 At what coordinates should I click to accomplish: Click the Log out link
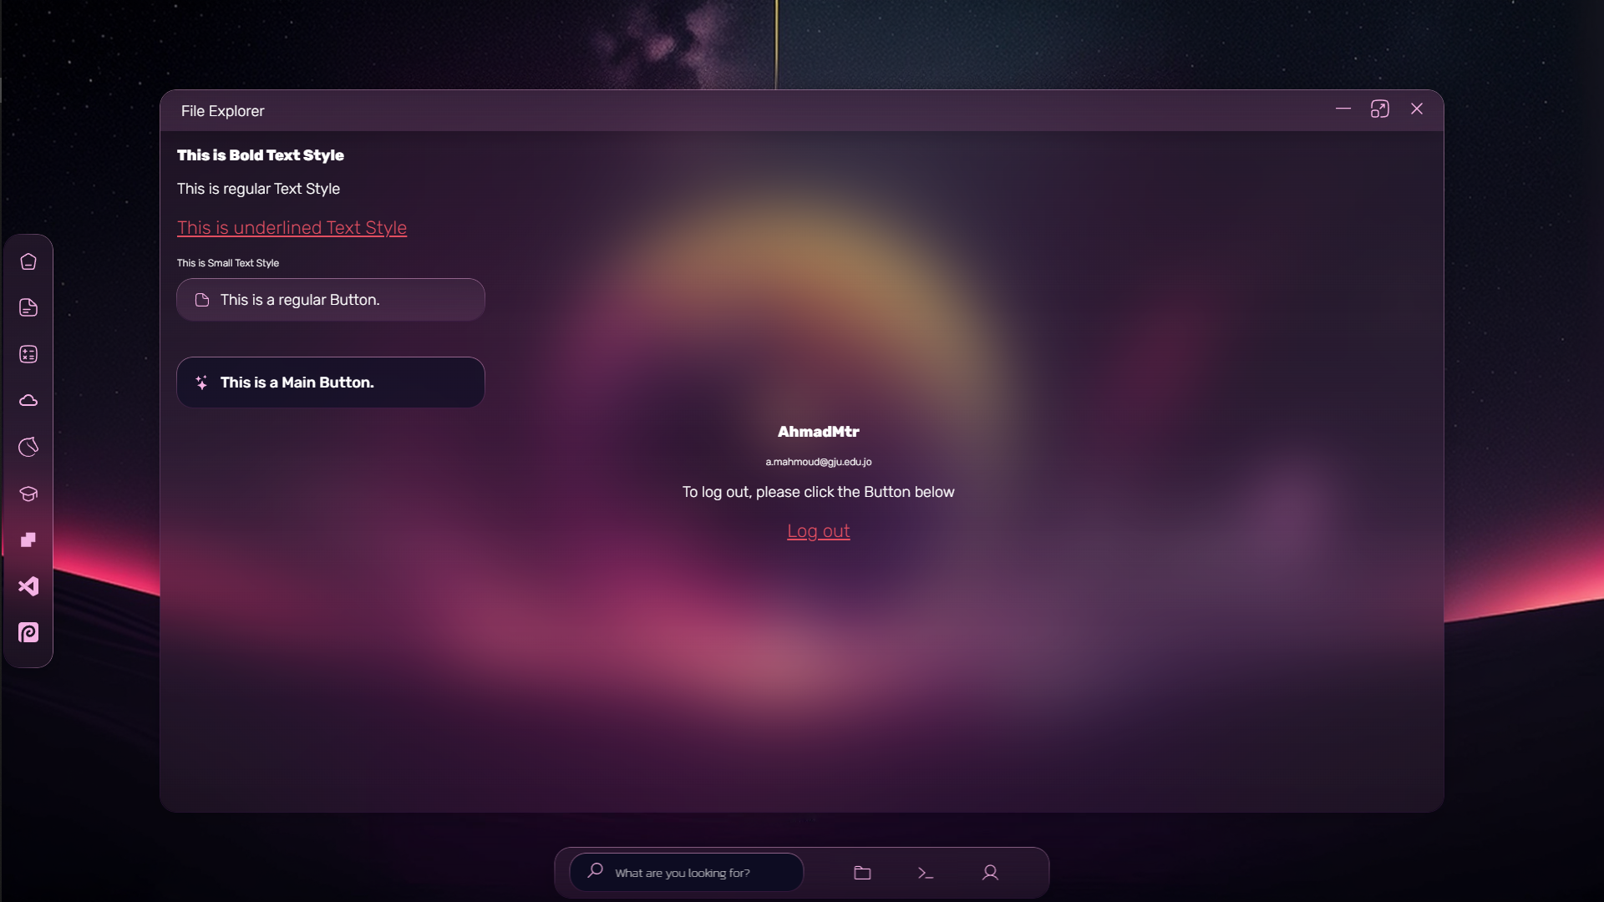click(x=817, y=531)
